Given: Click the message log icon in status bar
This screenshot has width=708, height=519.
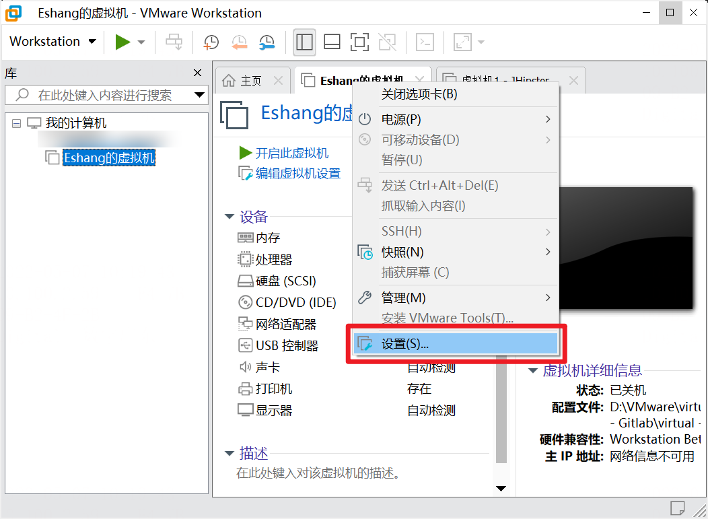Looking at the screenshot, I should pos(677,508).
